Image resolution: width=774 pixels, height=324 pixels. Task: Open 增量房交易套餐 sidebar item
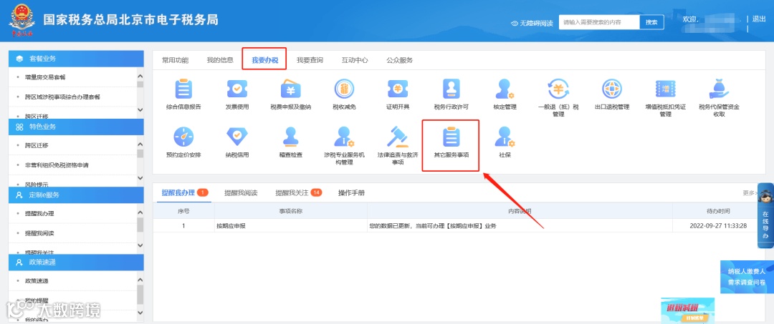(x=45, y=77)
